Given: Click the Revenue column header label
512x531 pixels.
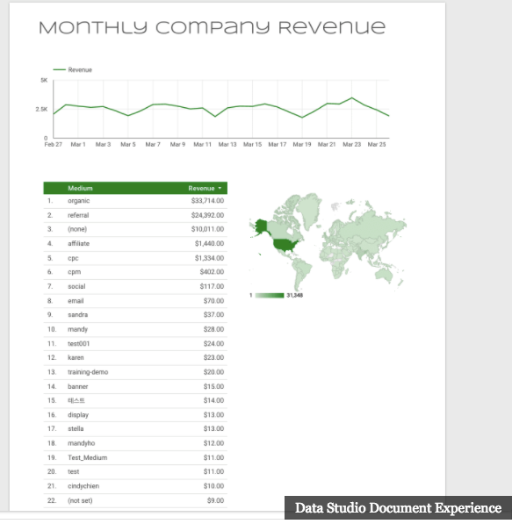Looking at the screenshot, I should 201,189.
